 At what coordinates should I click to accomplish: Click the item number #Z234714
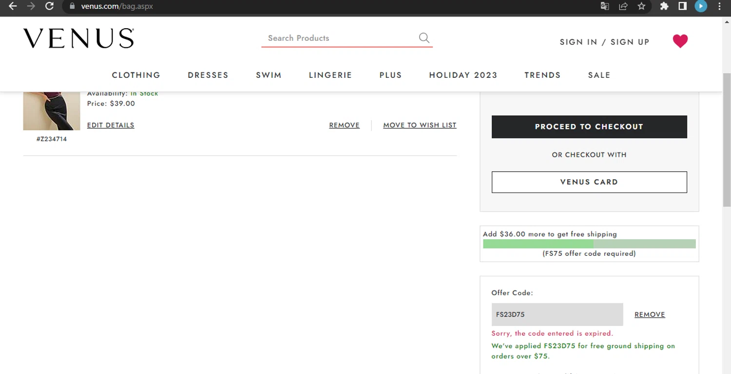coord(52,139)
